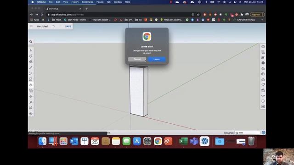This screenshot has width=294, height=165.
Task: Select the highlighted Push/Pull tool
Action: (x=31, y=85)
